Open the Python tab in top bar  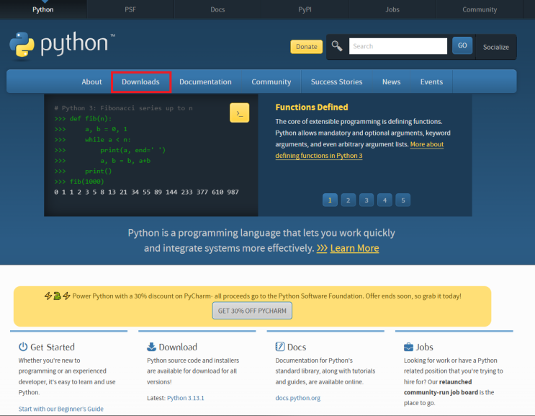point(43,9)
